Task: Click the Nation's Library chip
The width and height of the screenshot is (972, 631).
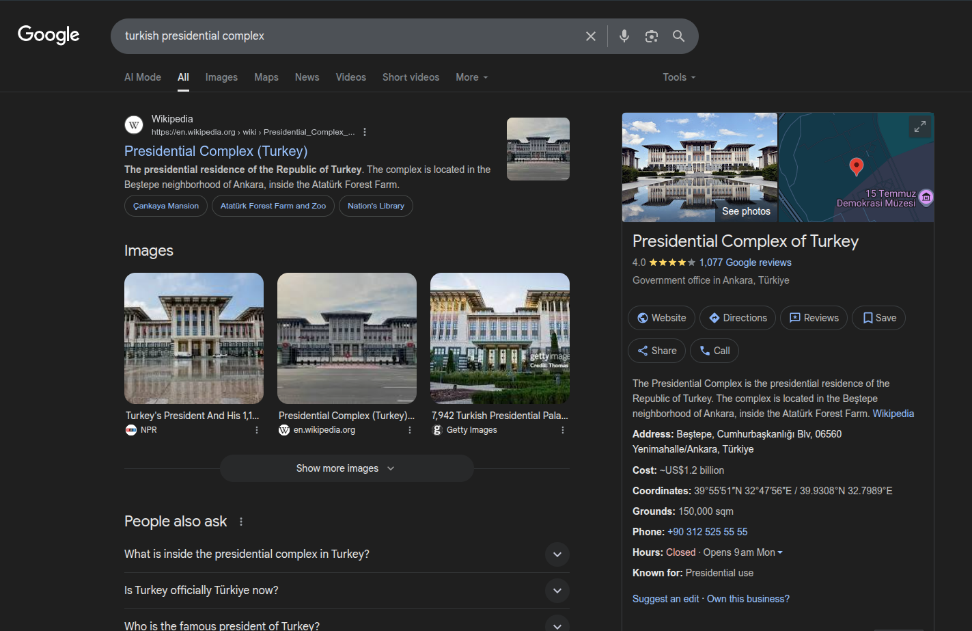Action: click(376, 206)
